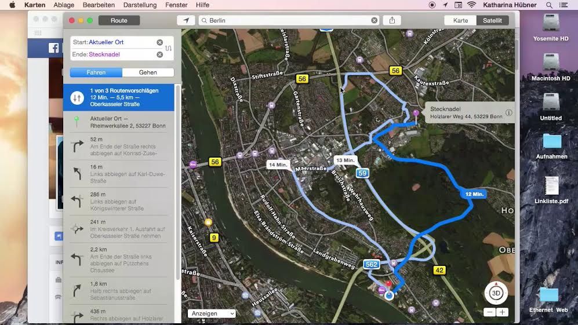Image resolution: width=578 pixels, height=325 pixels.
Task: Zoom out with the minus button
Action: [489, 312]
